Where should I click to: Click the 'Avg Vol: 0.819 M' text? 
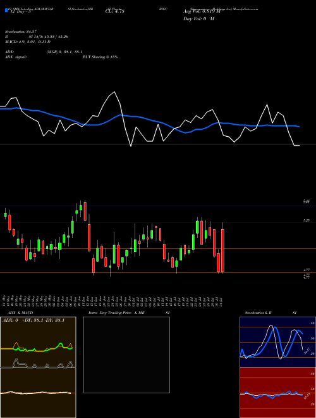pos(202,11)
